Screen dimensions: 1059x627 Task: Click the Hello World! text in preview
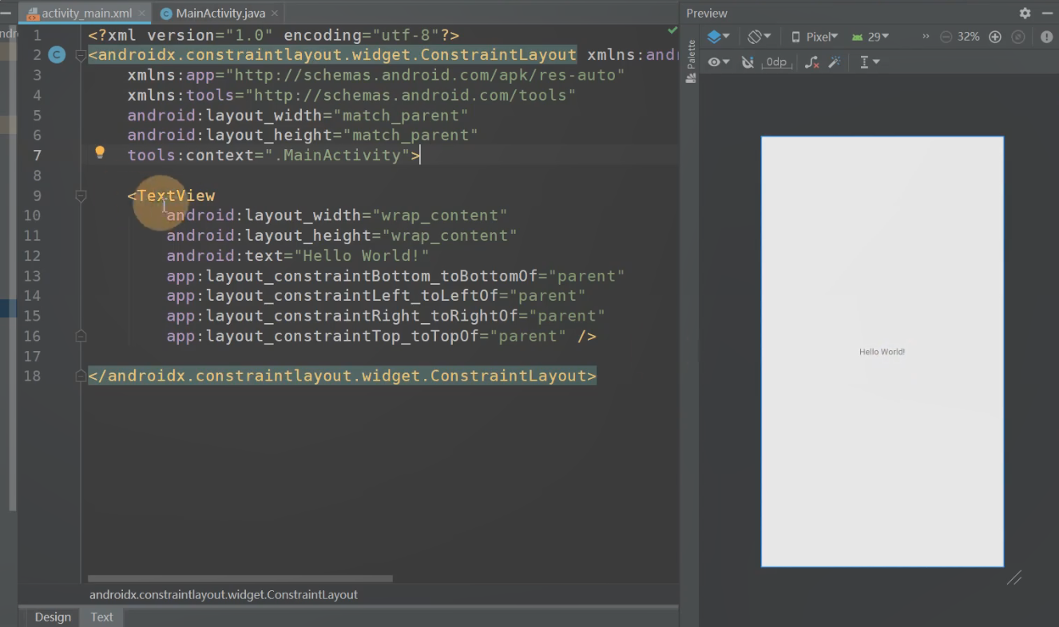pyautogui.click(x=882, y=352)
